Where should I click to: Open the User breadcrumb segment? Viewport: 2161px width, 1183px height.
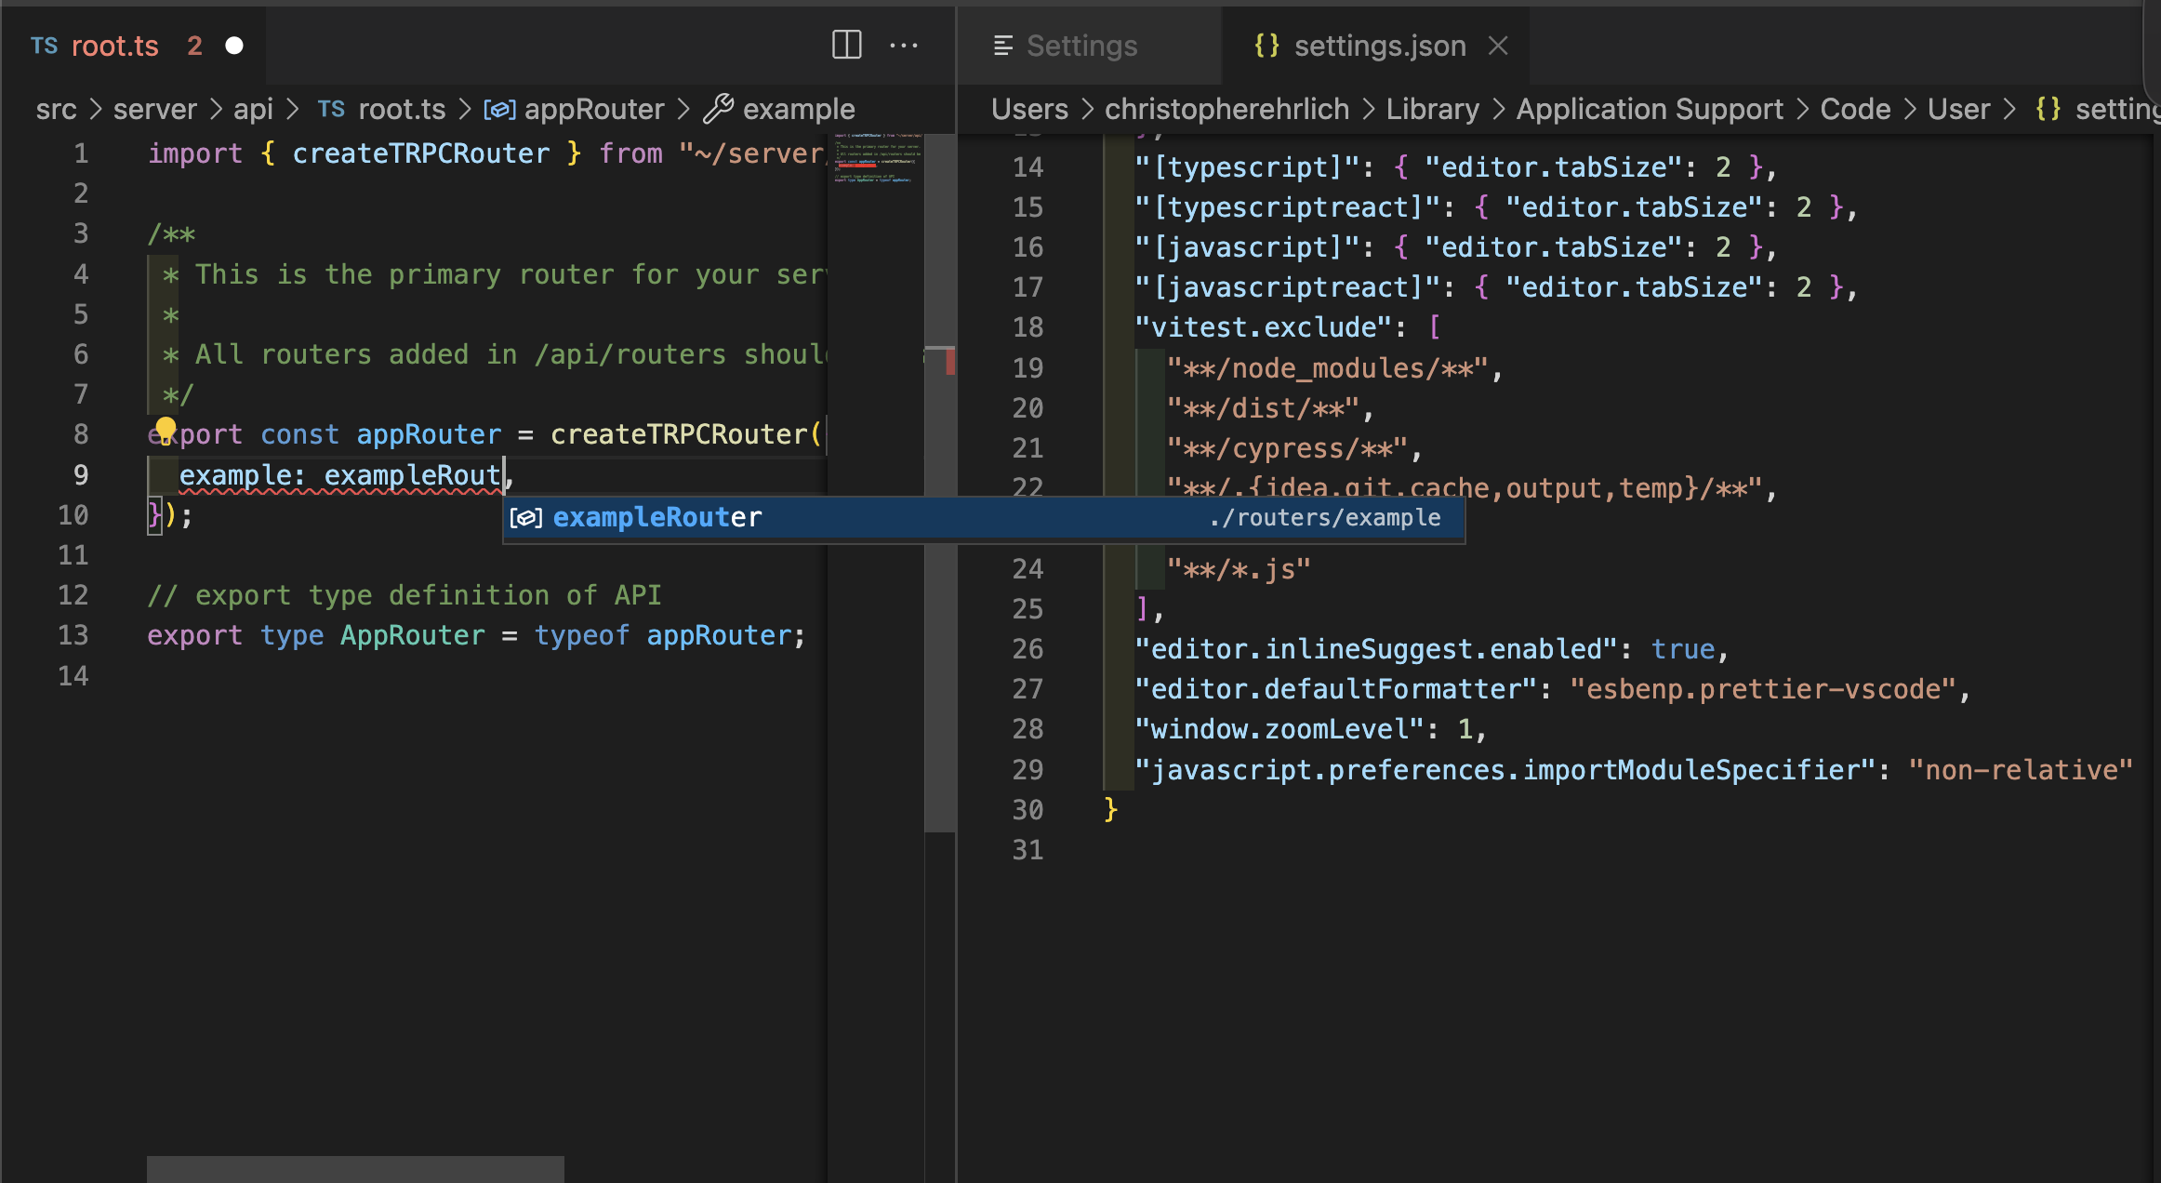[1958, 110]
